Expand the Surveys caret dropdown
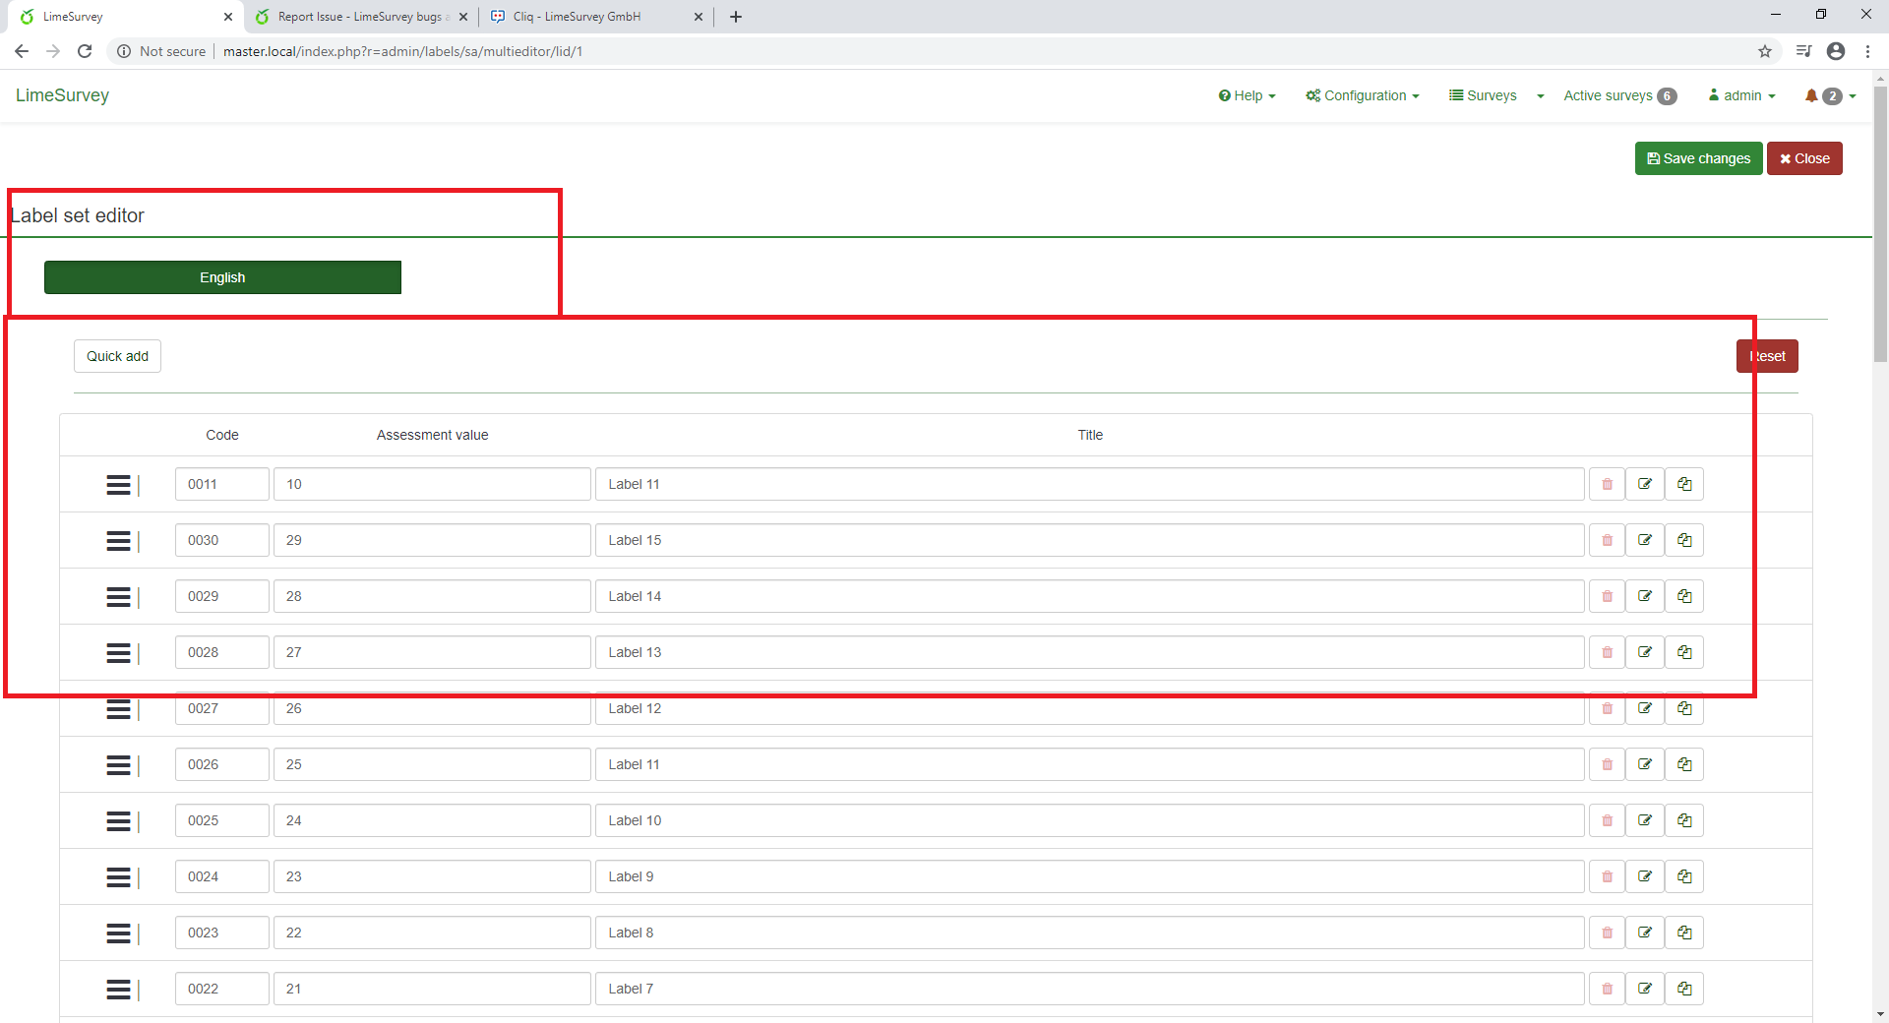 coord(1540,96)
